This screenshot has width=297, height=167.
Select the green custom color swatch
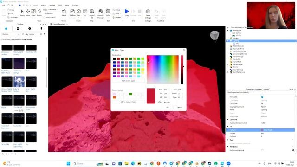[x=130, y=94]
